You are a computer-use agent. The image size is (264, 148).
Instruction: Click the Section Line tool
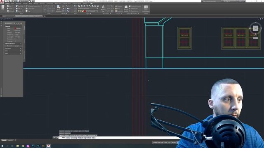(x=134, y=9)
